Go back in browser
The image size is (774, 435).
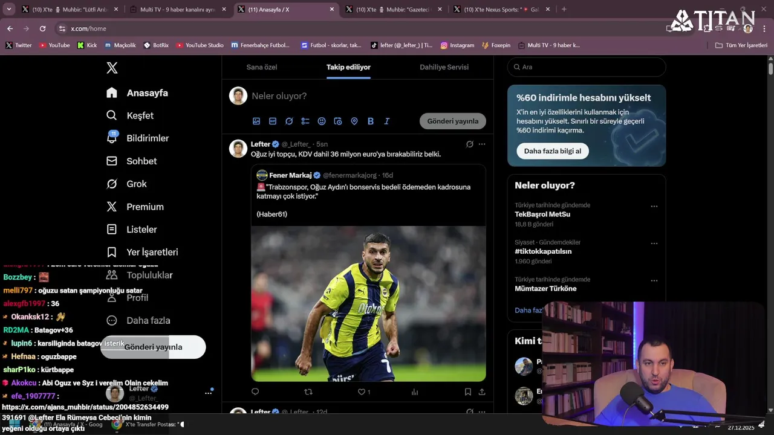[10, 28]
